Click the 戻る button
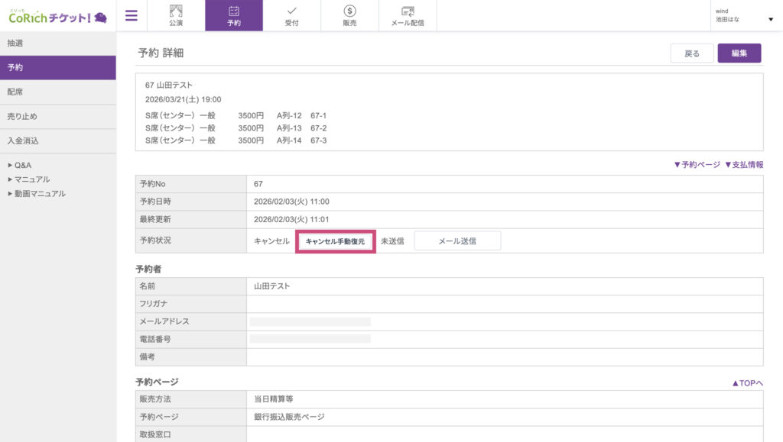This screenshot has height=442, width=783. tap(692, 53)
